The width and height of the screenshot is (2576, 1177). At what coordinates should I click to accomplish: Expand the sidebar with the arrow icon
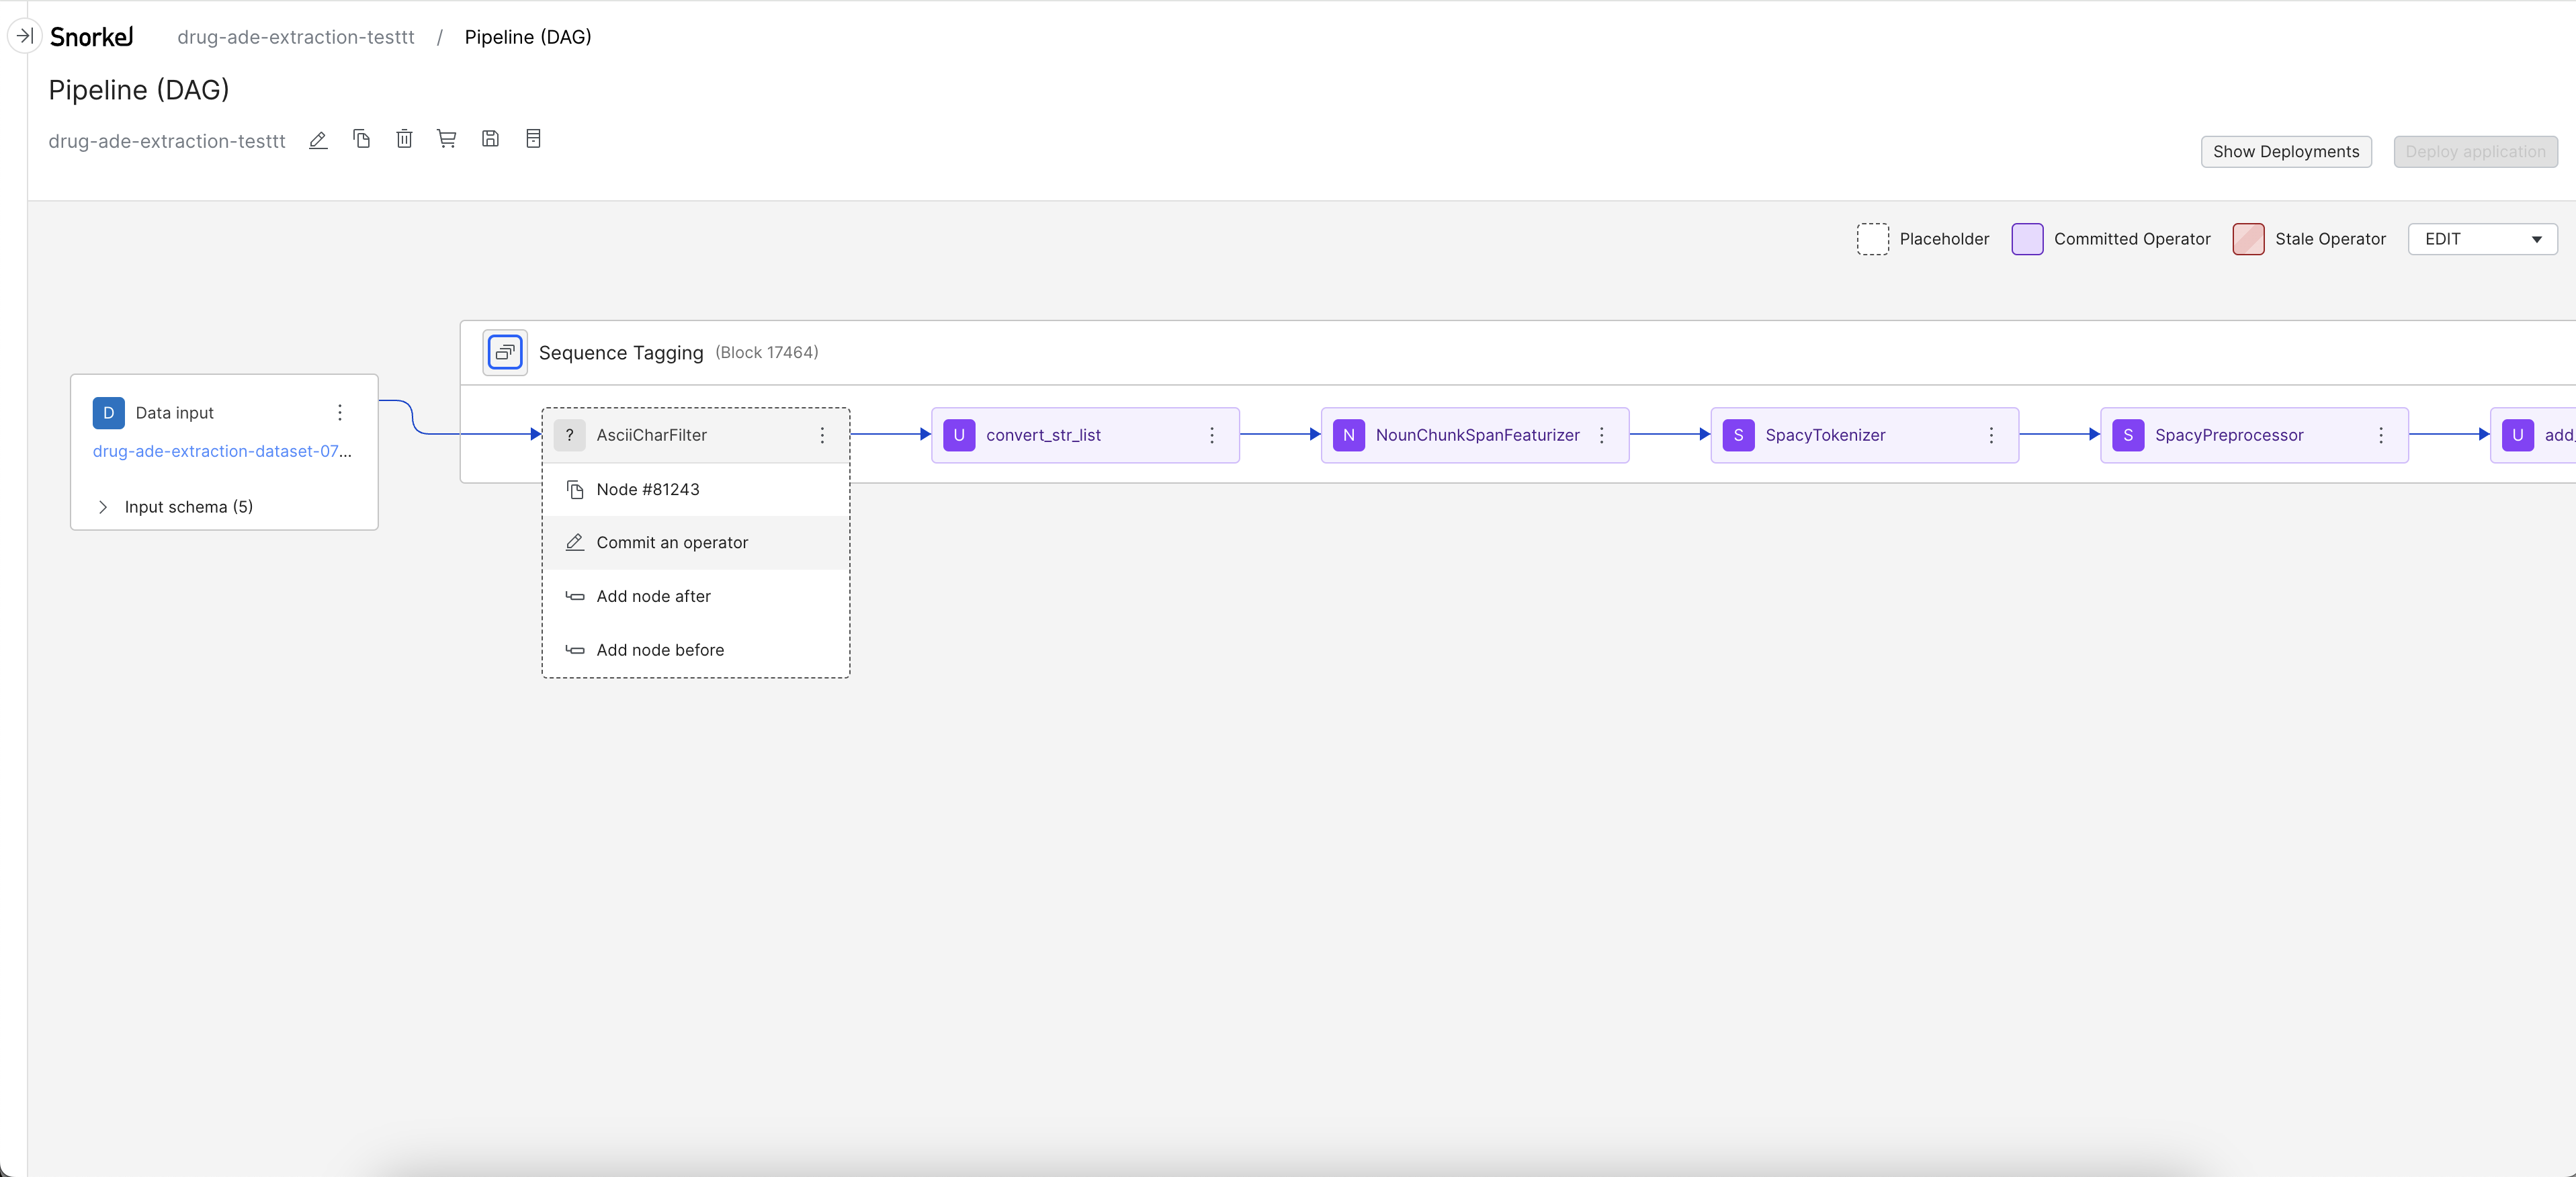click(x=25, y=36)
